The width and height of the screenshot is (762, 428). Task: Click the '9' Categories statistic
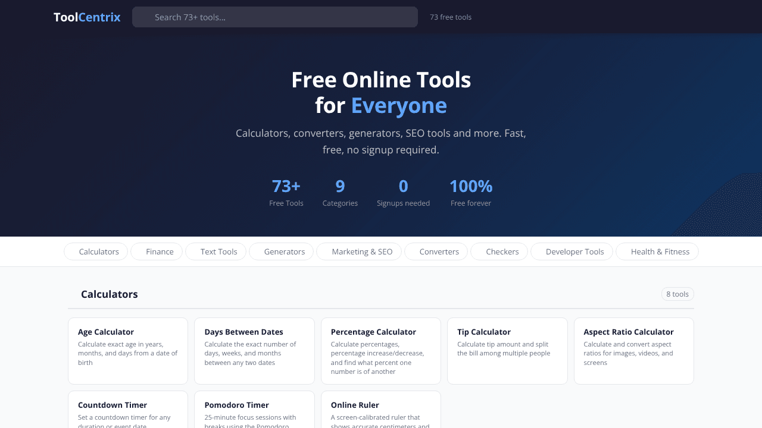(340, 193)
